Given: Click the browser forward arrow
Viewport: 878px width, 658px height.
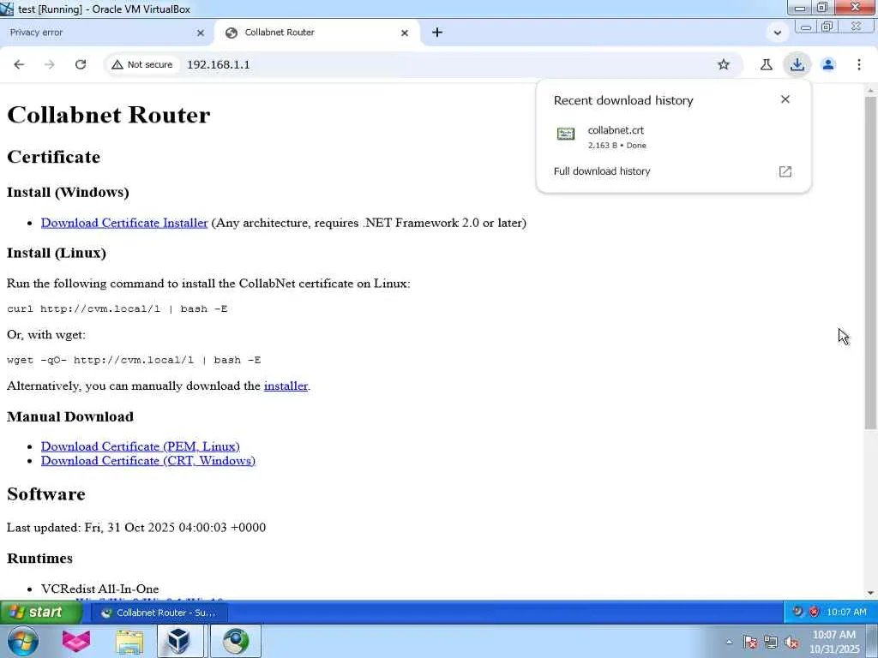Looking at the screenshot, I should point(50,64).
